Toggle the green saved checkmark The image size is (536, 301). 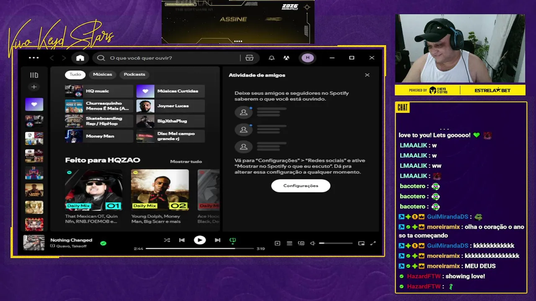pos(103,243)
